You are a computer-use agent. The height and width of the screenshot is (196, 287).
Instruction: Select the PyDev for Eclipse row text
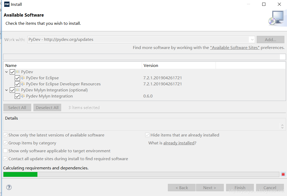[x=42, y=78]
